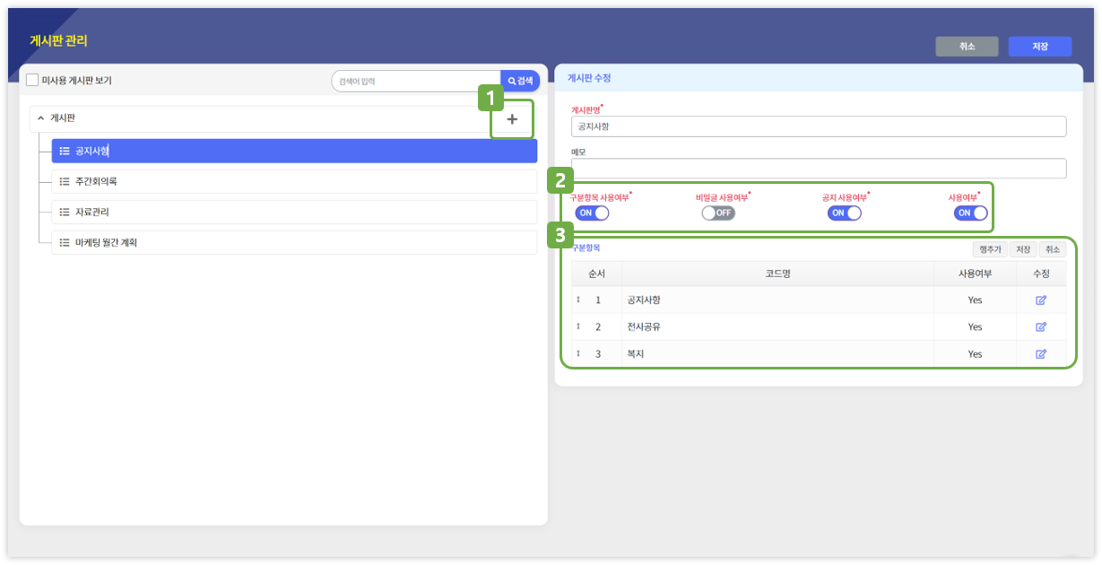Switch off the rightmost 사용여부 toggle
1102x565 pixels.
point(971,213)
